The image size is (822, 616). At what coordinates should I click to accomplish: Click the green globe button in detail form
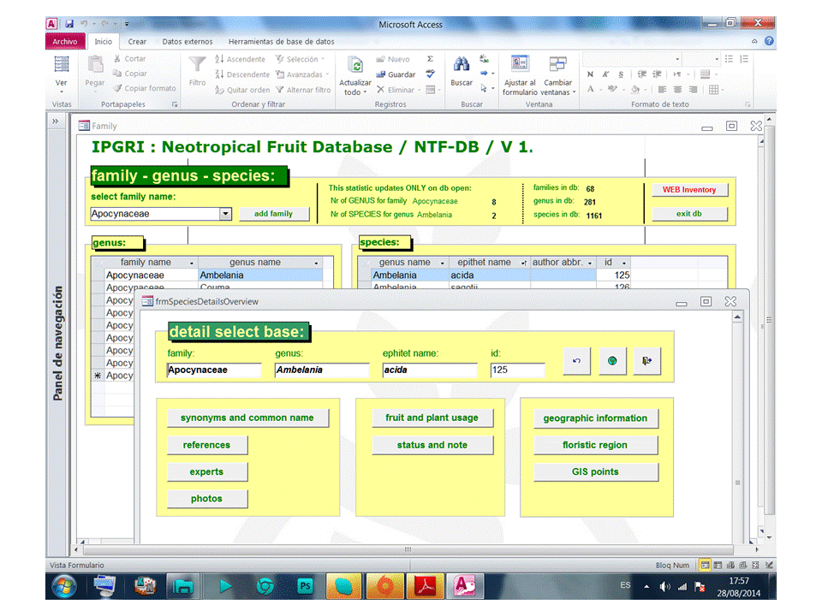pos(611,361)
